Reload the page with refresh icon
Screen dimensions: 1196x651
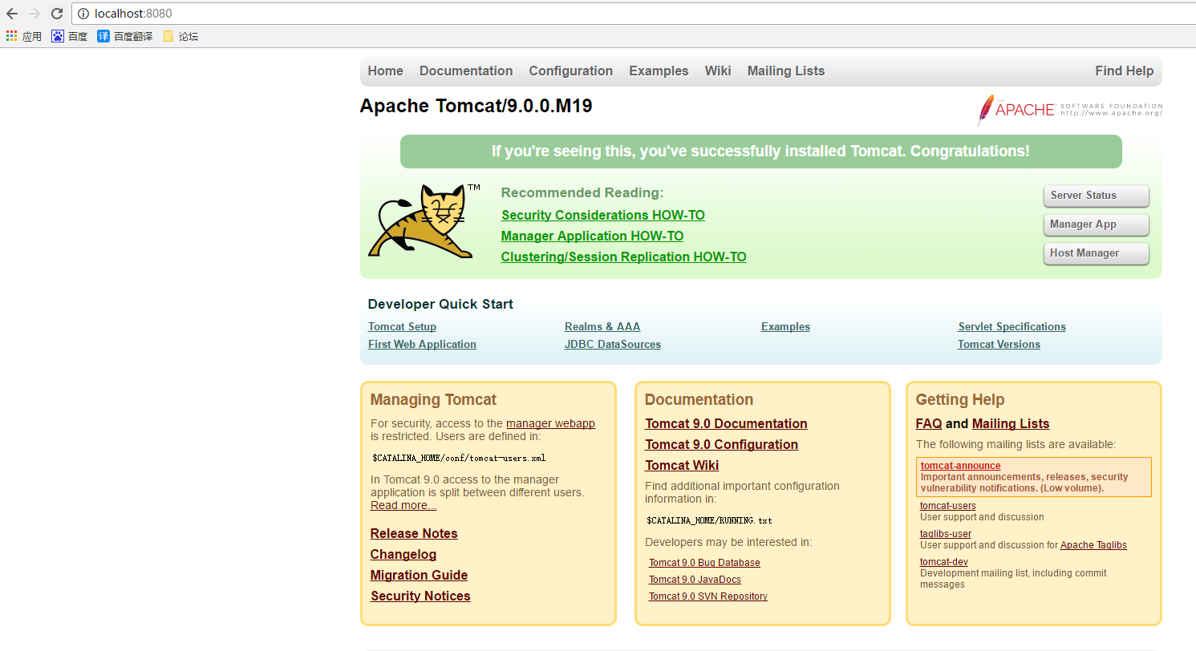coord(56,14)
